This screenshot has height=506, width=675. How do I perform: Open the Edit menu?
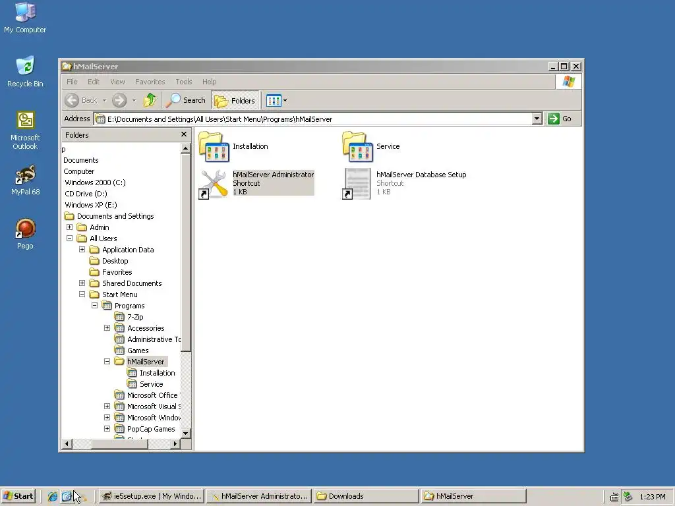(x=94, y=82)
